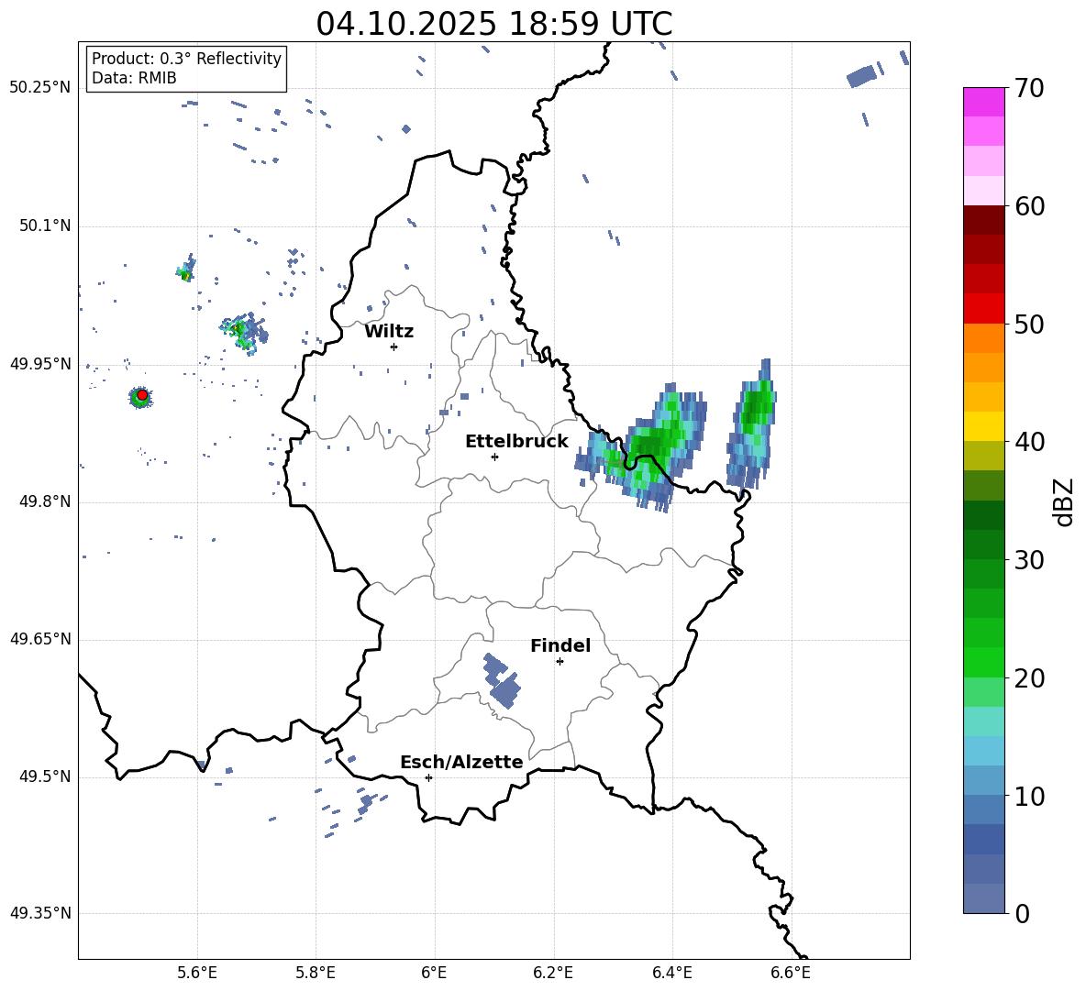The image size is (1086, 991).
Task: Click the 20 tick on colorbar
Action: click(1029, 678)
